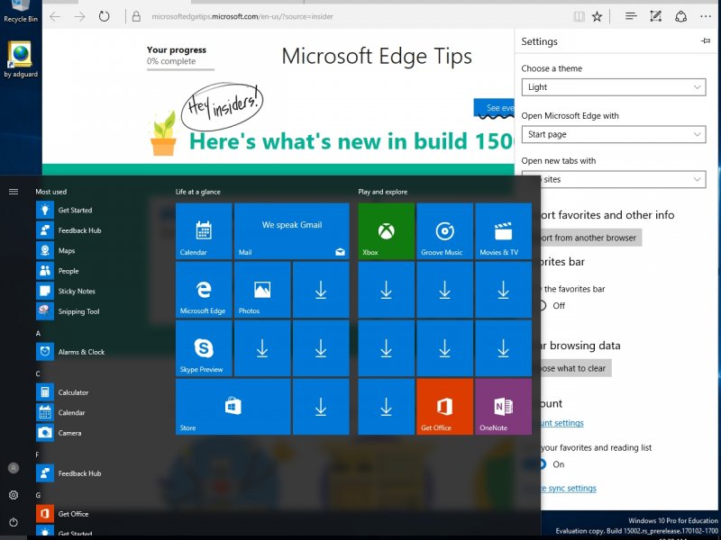The width and height of the screenshot is (721, 540).
Task: Click the 'Microsoft Edge Tips' heading
Action: tap(377, 57)
